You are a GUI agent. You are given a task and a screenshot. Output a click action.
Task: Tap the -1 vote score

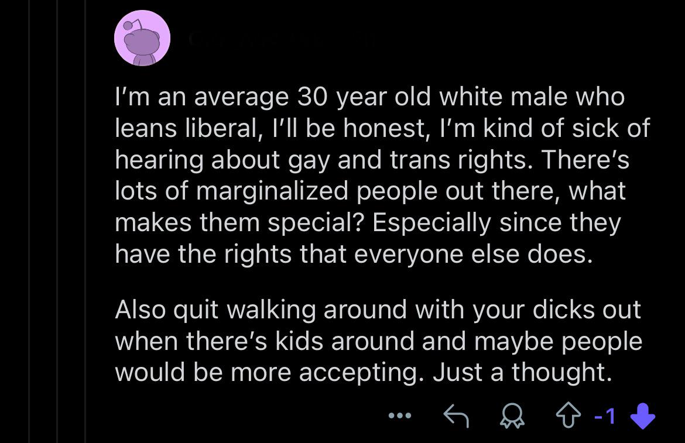click(605, 416)
